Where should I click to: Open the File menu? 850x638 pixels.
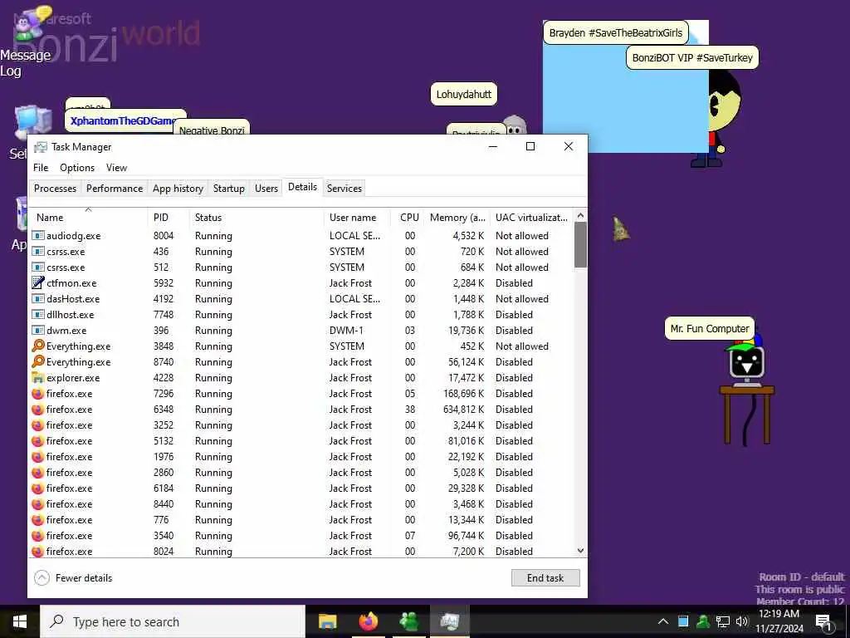point(41,168)
